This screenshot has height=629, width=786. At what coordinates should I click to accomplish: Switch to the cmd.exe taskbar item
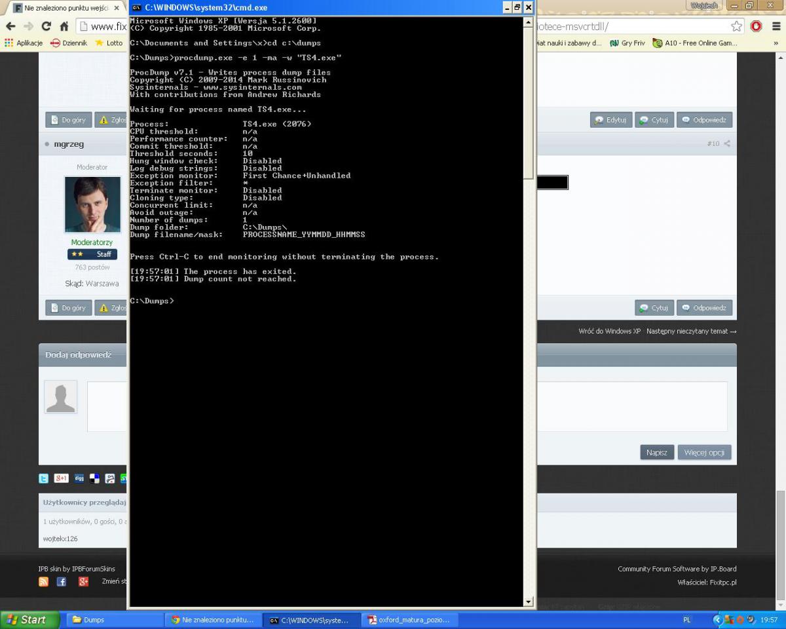311,620
